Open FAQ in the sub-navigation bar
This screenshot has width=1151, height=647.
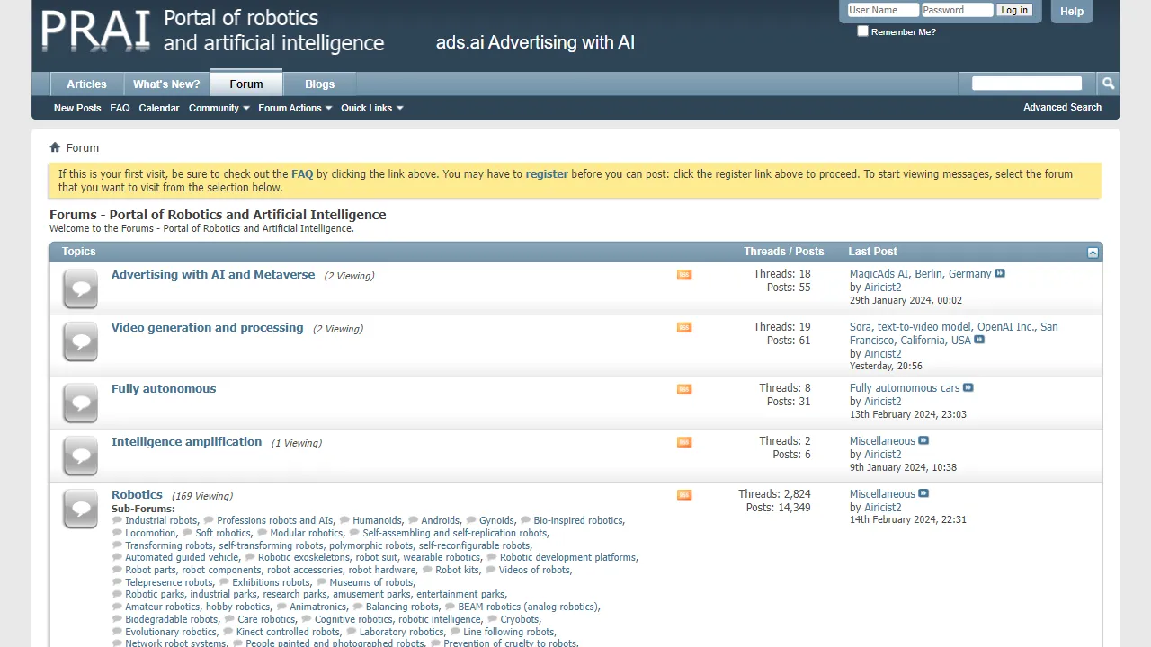pos(120,108)
